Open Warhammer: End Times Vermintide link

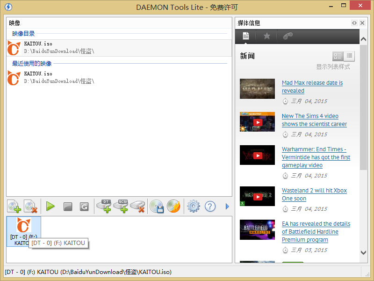tap(316, 157)
